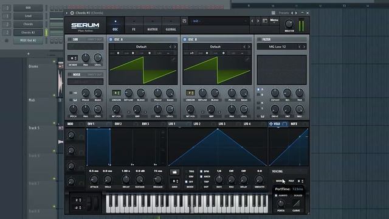Click the portamento Curve shape icon
This screenshot has width=389, height=219.
[x=296, y=204]
